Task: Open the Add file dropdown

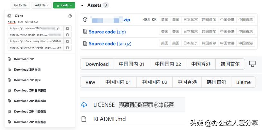Action: [x=42, y=5]
